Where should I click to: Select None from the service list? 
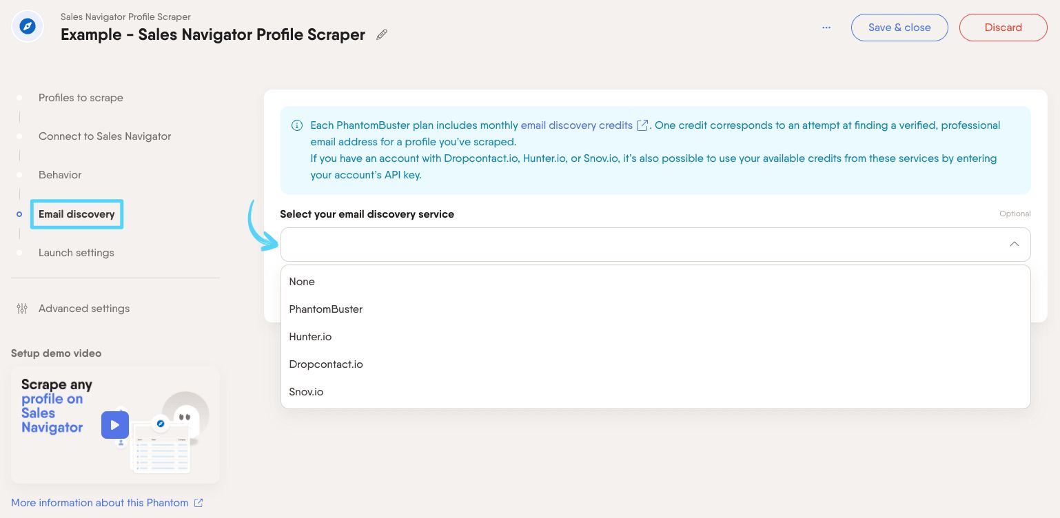point(655,282)
